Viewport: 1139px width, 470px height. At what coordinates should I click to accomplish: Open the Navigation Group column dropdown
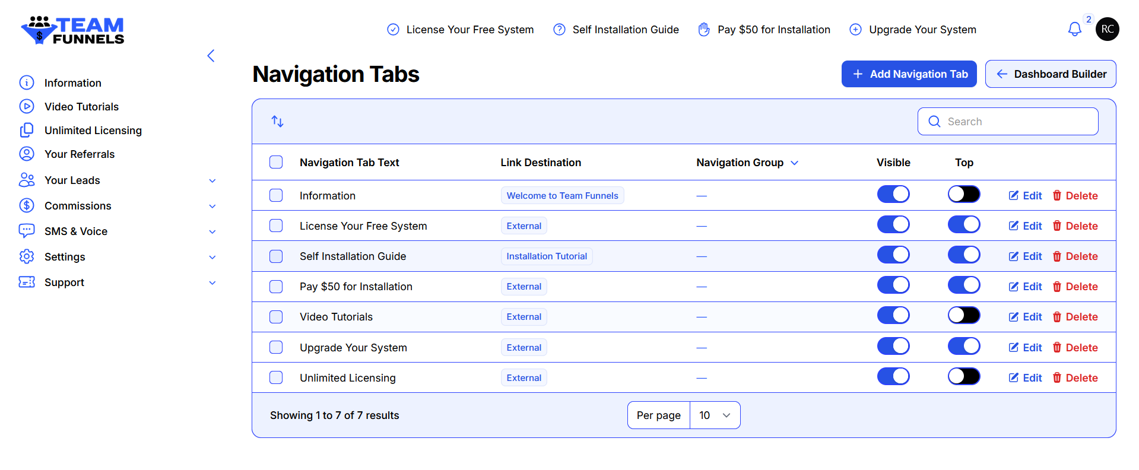(794, 163)
